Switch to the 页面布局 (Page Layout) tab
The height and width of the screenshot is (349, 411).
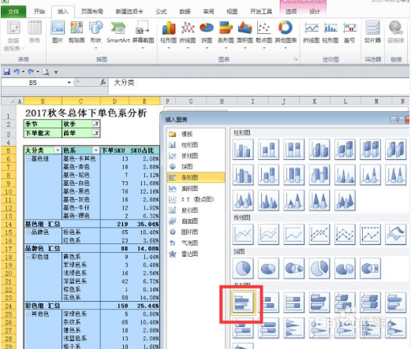[92, 12]
